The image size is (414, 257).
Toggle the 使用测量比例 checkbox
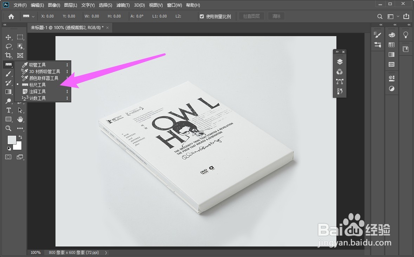pos(202,16)
